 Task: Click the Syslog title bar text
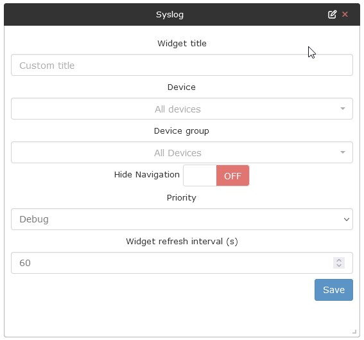(169, 15)
